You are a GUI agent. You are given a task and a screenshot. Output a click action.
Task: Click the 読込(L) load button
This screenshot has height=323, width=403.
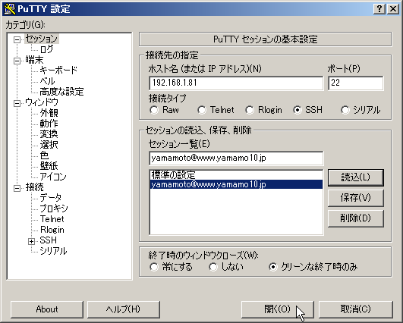[356, 177]
